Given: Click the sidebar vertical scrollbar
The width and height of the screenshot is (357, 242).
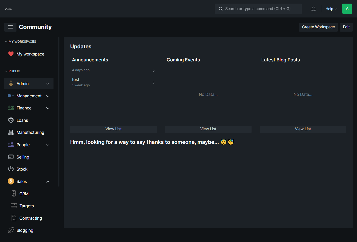Looking at the screenshot, I should click(x=59, y=112).
